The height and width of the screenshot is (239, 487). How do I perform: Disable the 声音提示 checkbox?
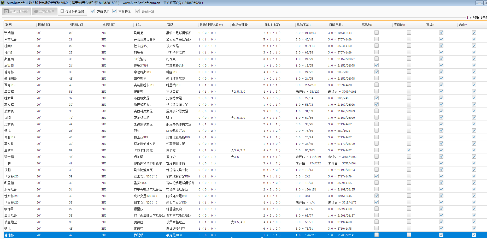[114, 11]
